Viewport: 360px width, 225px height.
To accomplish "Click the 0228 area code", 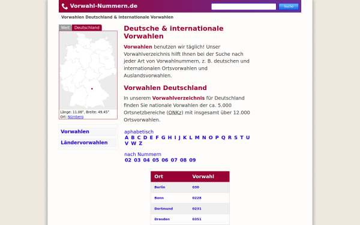I will (197, 198).
